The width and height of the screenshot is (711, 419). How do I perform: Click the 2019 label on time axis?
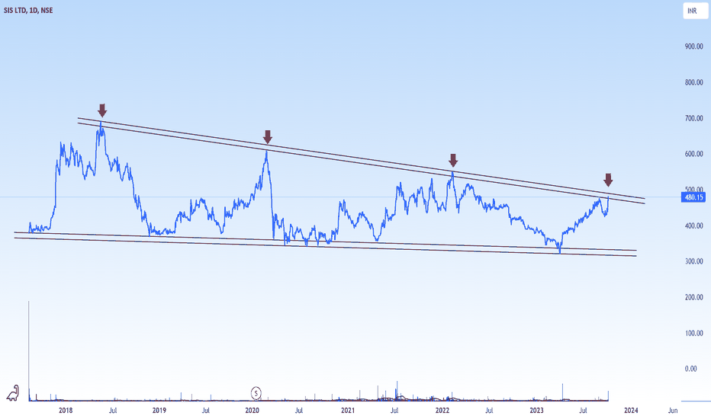tap(159, 411)
